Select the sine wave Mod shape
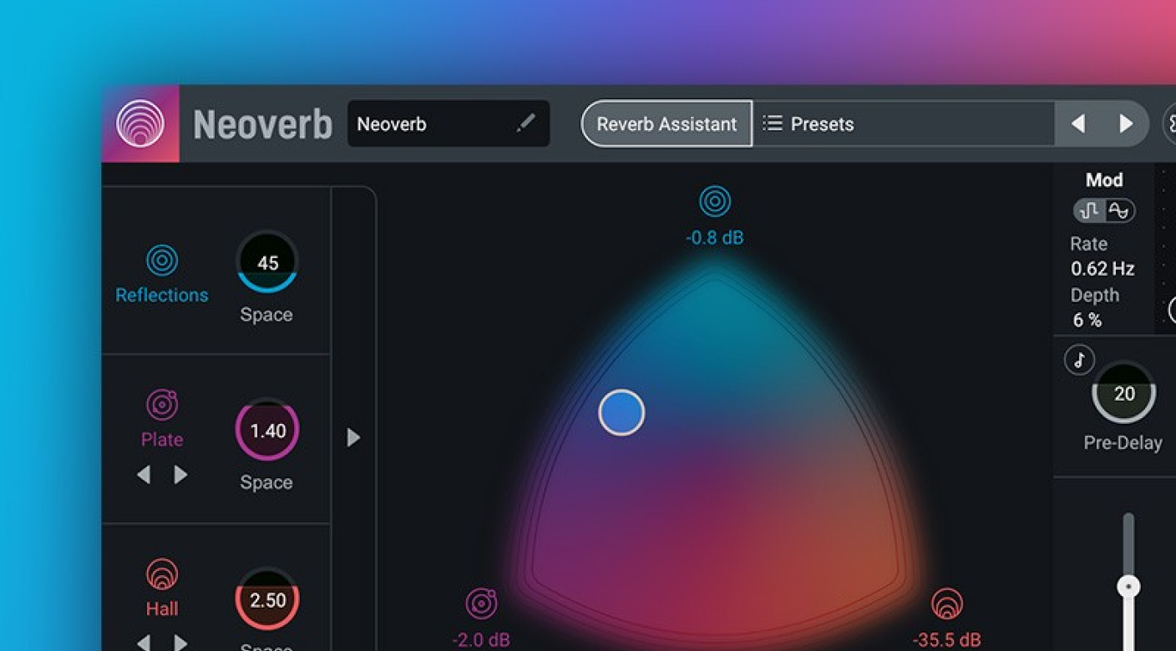1176x651 pixels. tap(1119, 211)
